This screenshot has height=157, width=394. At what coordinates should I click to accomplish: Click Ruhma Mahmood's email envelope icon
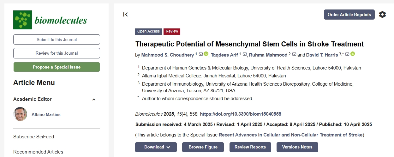tap(294, 54)
